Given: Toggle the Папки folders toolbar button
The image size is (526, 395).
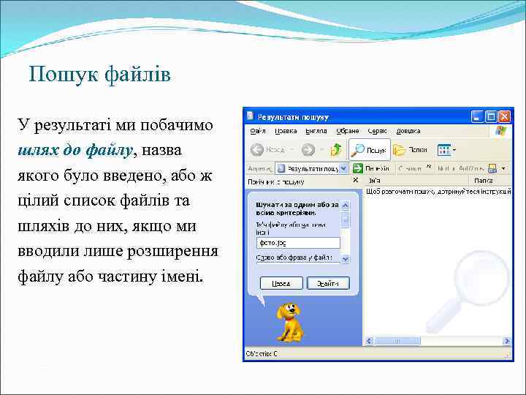Looking at the screenshot, I should click(410, 150).
